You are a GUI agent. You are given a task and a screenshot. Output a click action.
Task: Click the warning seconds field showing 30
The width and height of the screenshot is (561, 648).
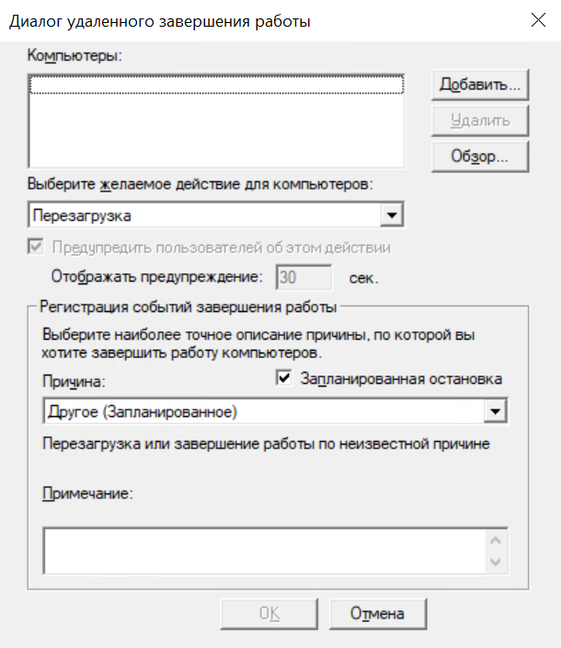[x=304, y=275]
